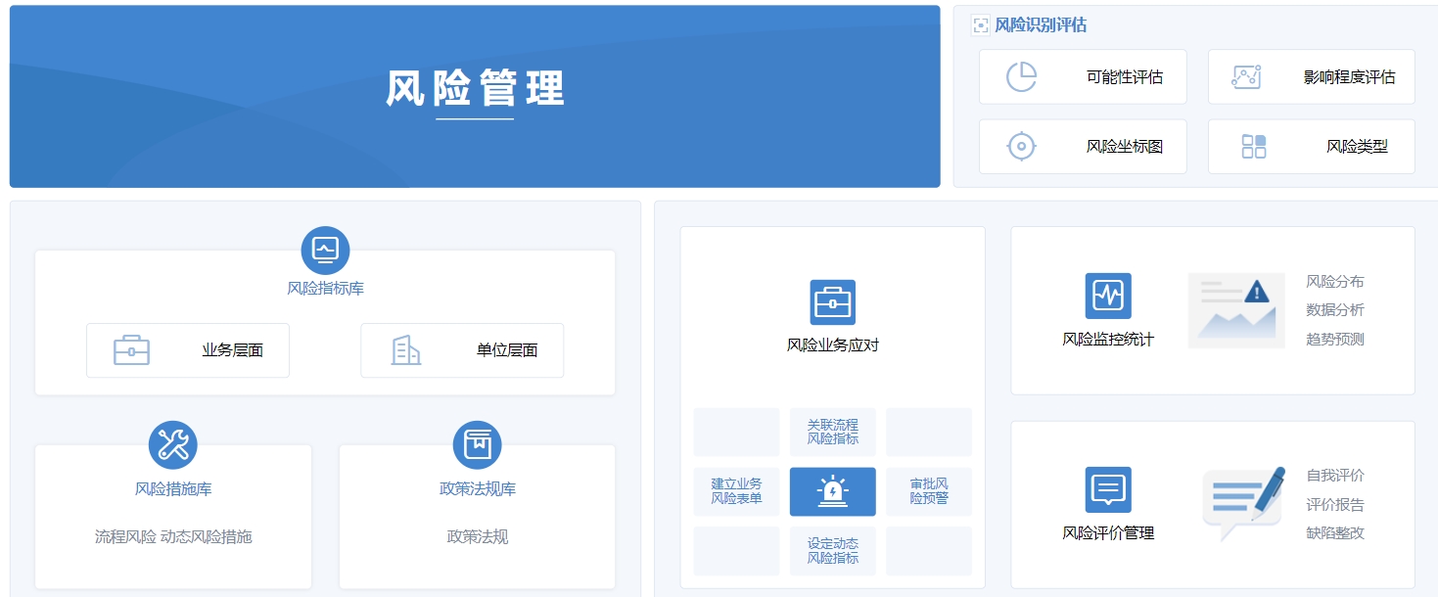The image size is (1438, 597).
Task: Select the 风险业务应对 briefcase icon
Action: [x=832, y=300]
